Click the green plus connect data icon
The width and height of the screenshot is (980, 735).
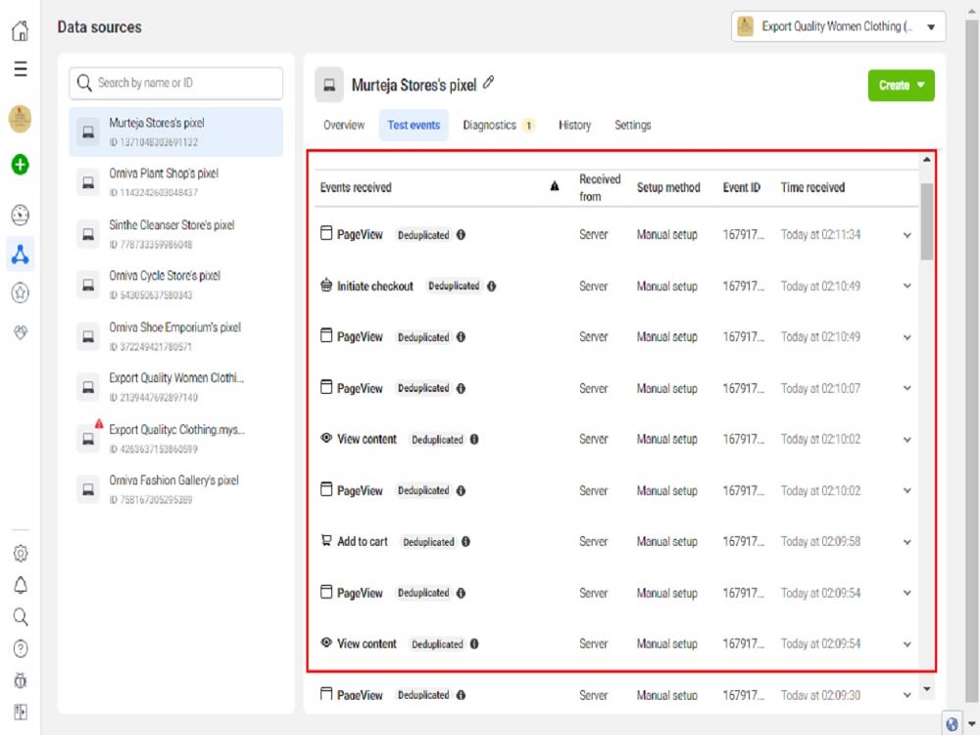pyautogui.click(x=20, y=165)
